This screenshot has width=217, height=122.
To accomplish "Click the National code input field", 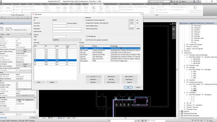I will coord(67,32).
